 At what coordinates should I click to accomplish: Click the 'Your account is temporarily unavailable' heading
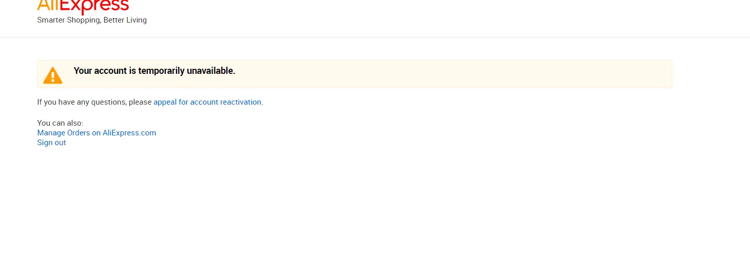pos(155,71)
